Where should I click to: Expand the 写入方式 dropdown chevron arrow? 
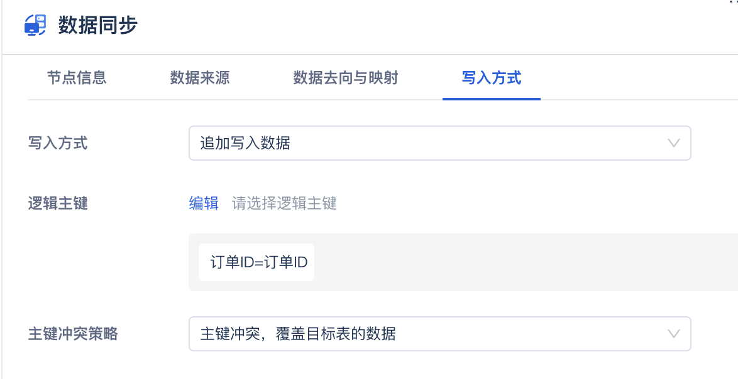pos(673,143)
